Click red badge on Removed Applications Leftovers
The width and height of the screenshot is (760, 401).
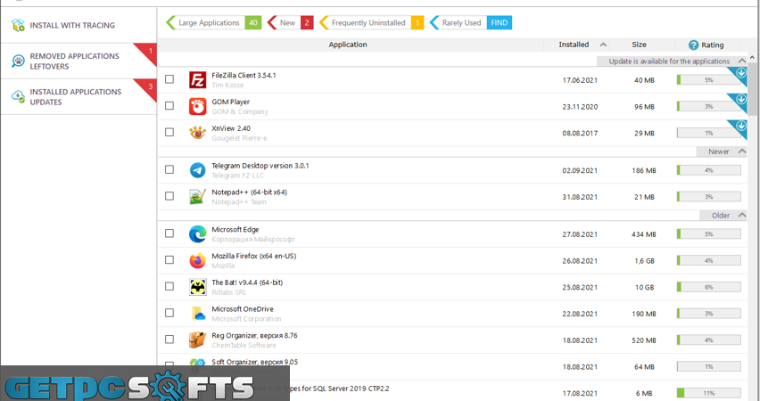pos(150,51)
